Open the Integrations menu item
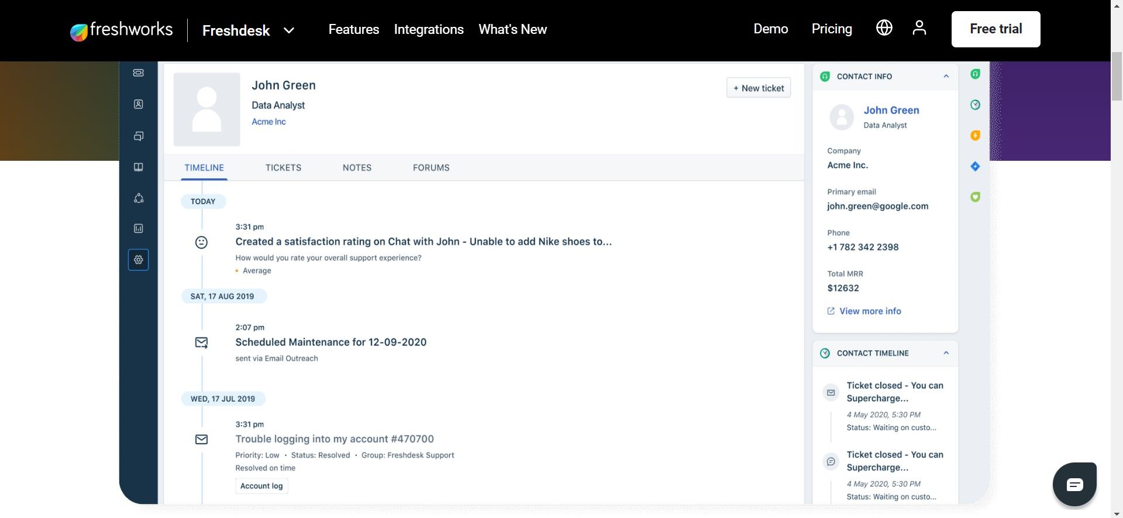 tap(429, 29)
